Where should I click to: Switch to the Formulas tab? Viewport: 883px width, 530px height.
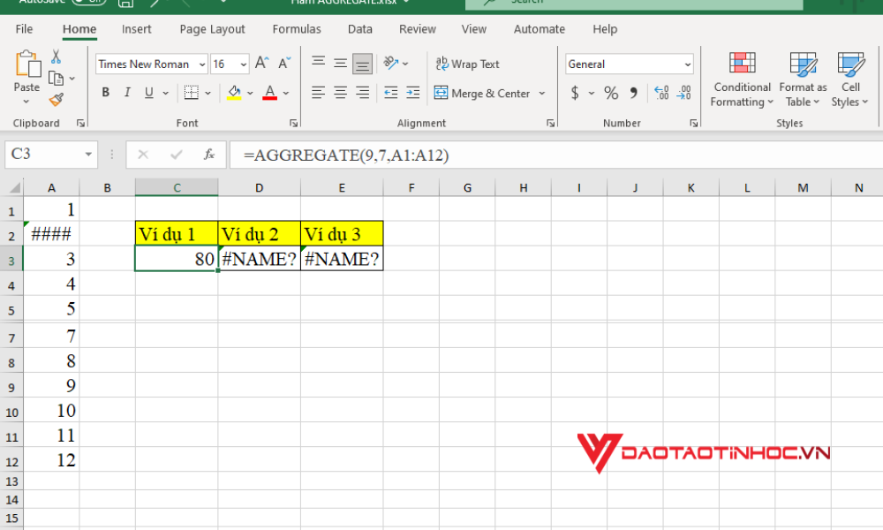296,29
